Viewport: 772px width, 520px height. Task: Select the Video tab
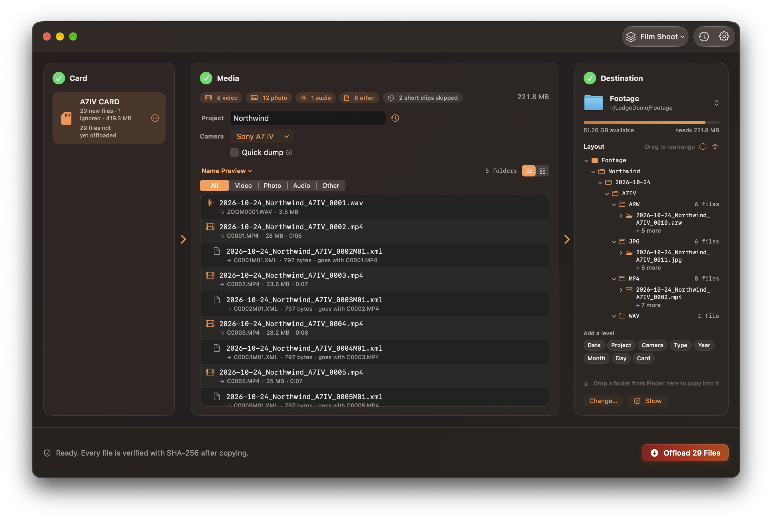[243, 186]
